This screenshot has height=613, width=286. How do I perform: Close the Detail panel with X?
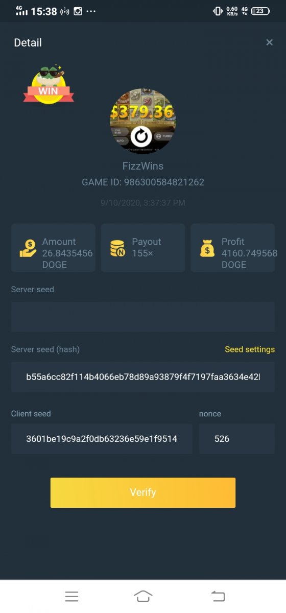coord(270,42)
